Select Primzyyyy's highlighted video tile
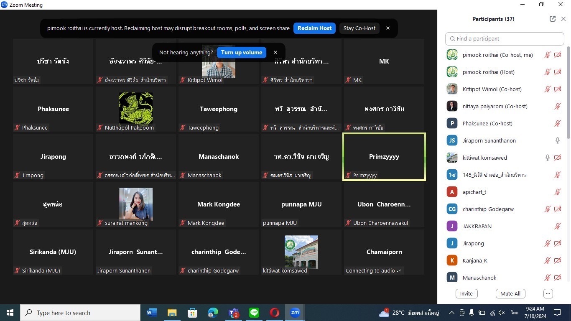The height and width of the screenshot is (321, 571). [x=384, y=157]
